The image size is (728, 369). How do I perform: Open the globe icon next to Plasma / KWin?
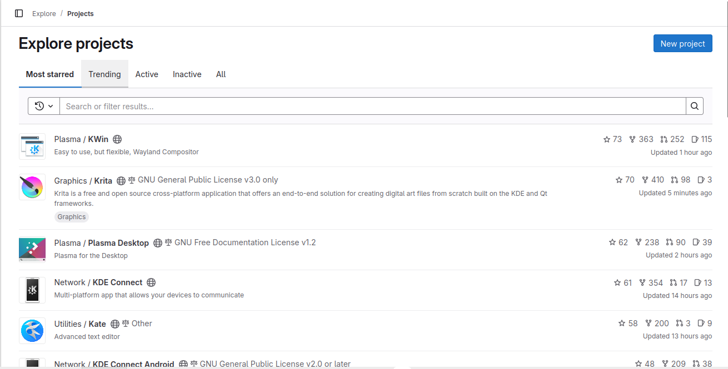coord(117,139)
